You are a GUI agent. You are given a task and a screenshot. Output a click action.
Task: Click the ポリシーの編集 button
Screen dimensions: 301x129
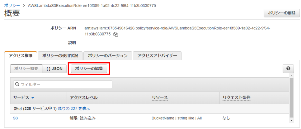(x=89, y=69)
